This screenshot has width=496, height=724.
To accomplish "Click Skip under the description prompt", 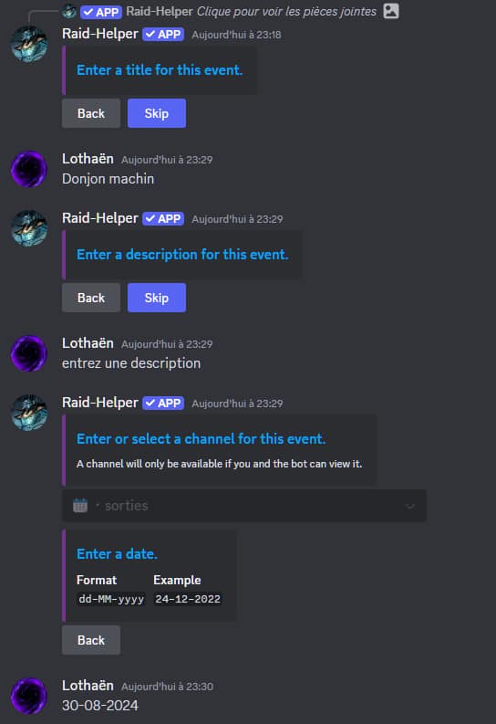I will click(x=157, y=298).
